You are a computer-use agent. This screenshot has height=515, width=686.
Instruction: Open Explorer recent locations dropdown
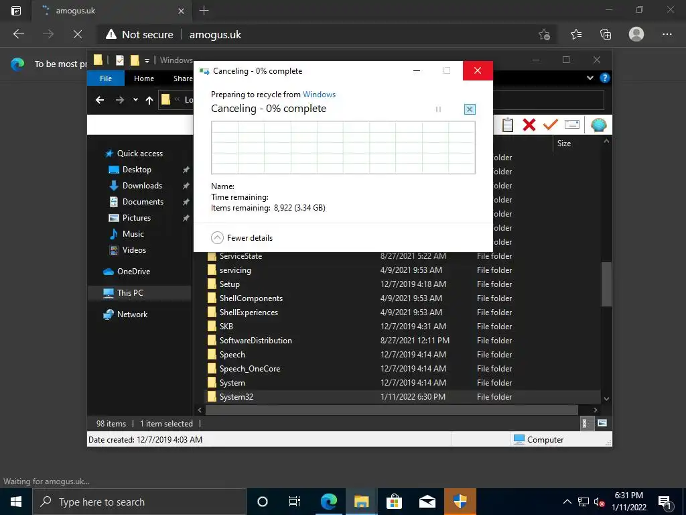(135, 100)
